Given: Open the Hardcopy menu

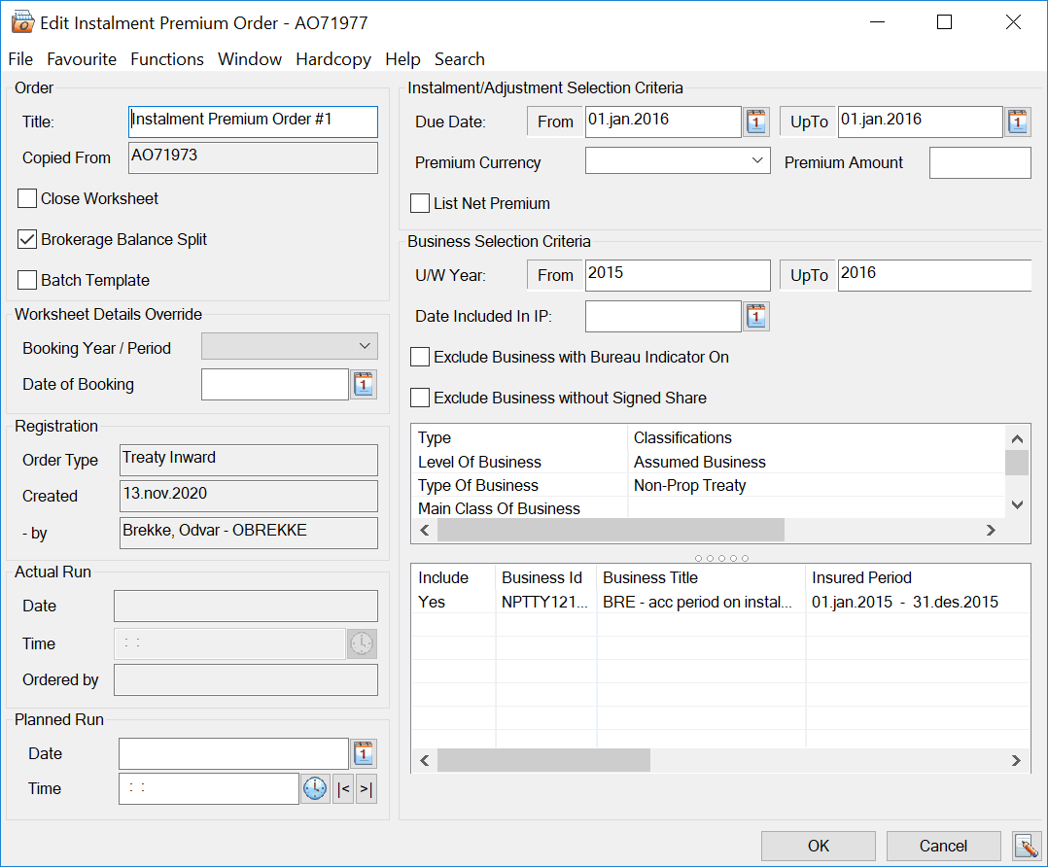Looking at the screenshot, I should (x=333, y=59).
